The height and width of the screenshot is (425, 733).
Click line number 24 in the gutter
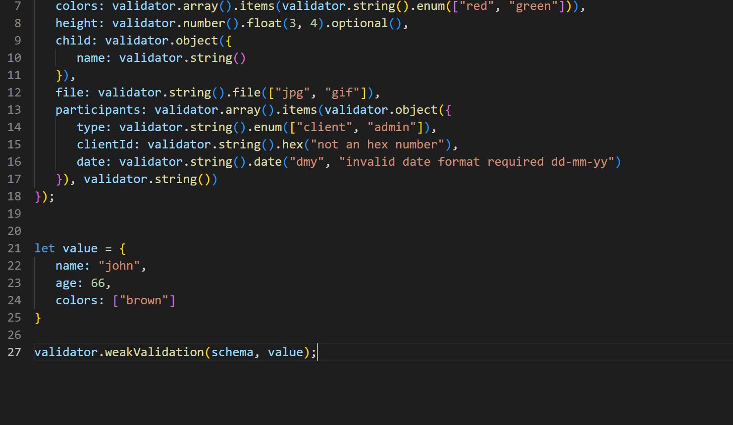click(x=14, y=300)
